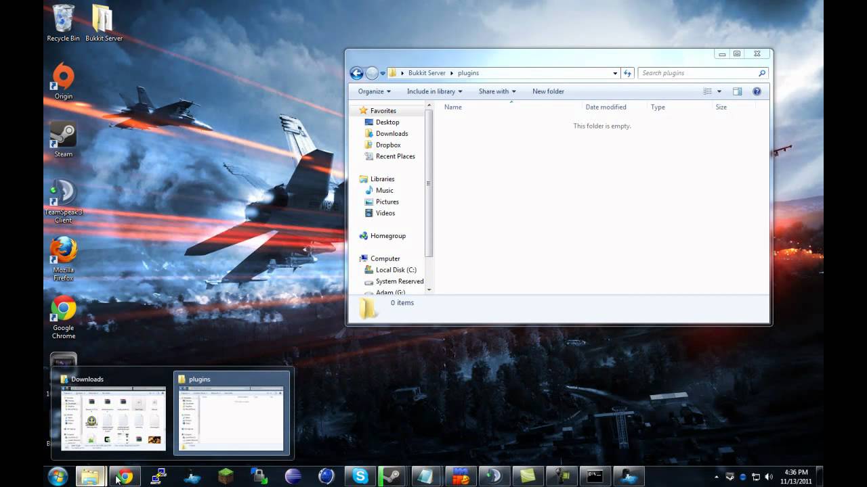Click the magnifier icon in search box
867x487 pixels.
click(x=761, y=73)
